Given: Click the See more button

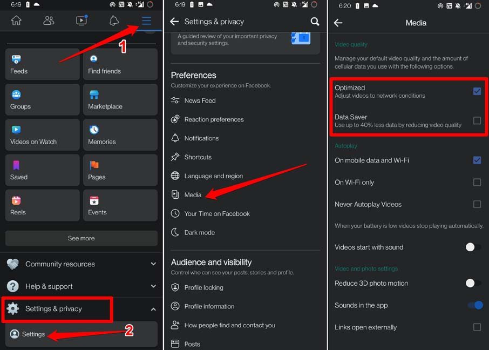Looking at the screenshot, I should pyautogui.click(x=81, y=238).
